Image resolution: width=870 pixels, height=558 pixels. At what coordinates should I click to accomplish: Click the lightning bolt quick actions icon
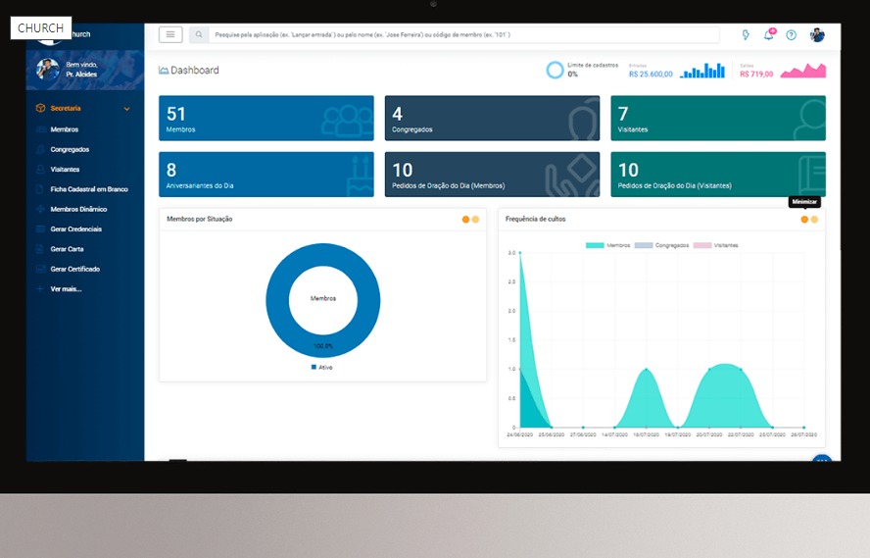(x=746, y=35)
